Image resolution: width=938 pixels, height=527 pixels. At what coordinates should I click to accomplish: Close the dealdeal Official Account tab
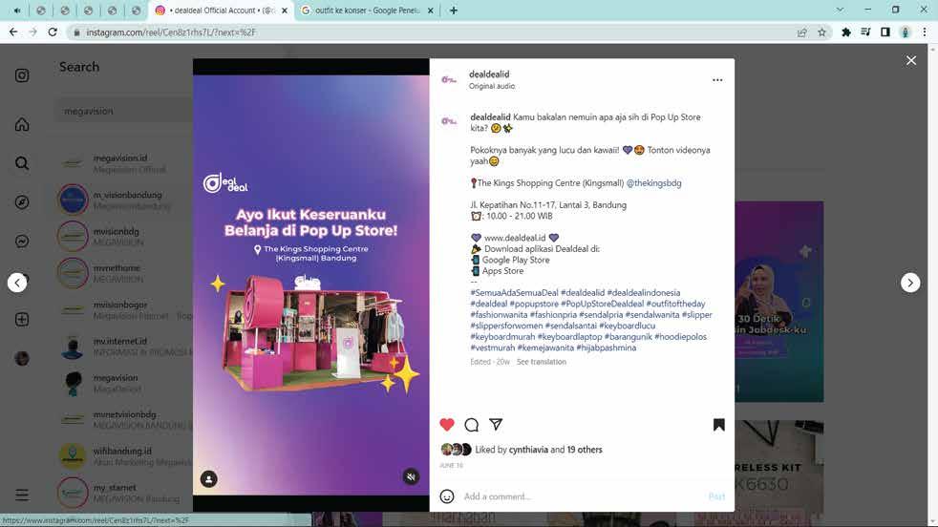point(285,11)
